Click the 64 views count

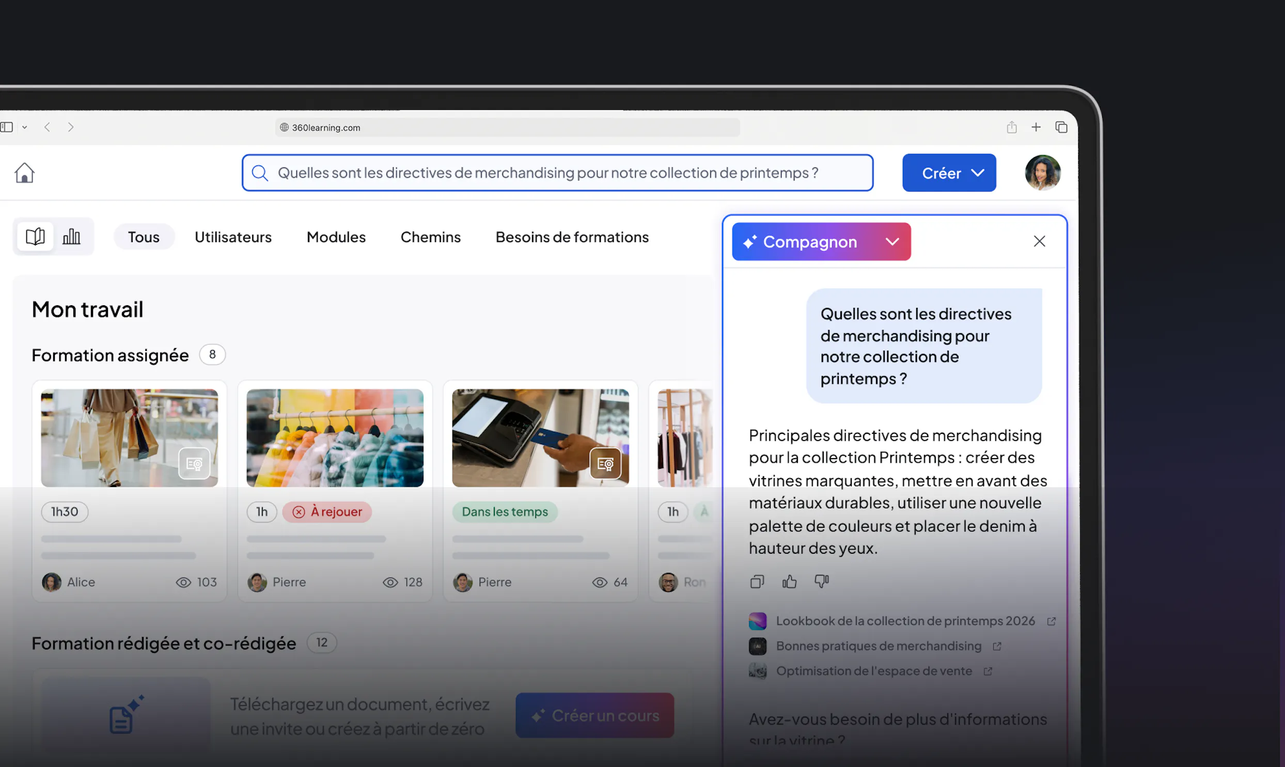(620, 583)
